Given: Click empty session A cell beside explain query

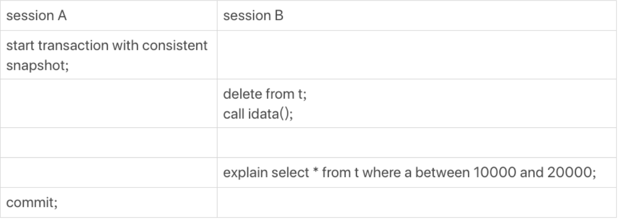Looking at the screenshot, I should [x=108, y=173].
